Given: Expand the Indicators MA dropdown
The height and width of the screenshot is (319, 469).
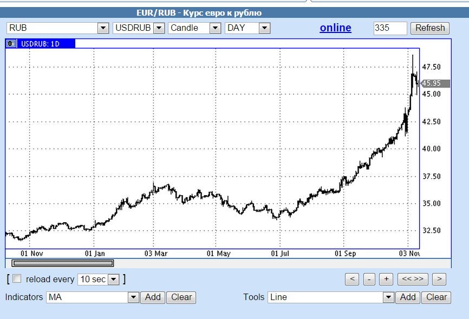Looking at the screenshot, I should click(133, 297).
